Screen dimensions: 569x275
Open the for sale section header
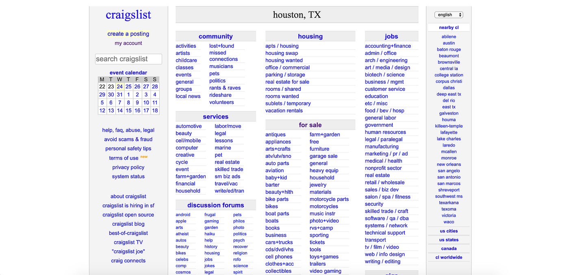(310, 125)
